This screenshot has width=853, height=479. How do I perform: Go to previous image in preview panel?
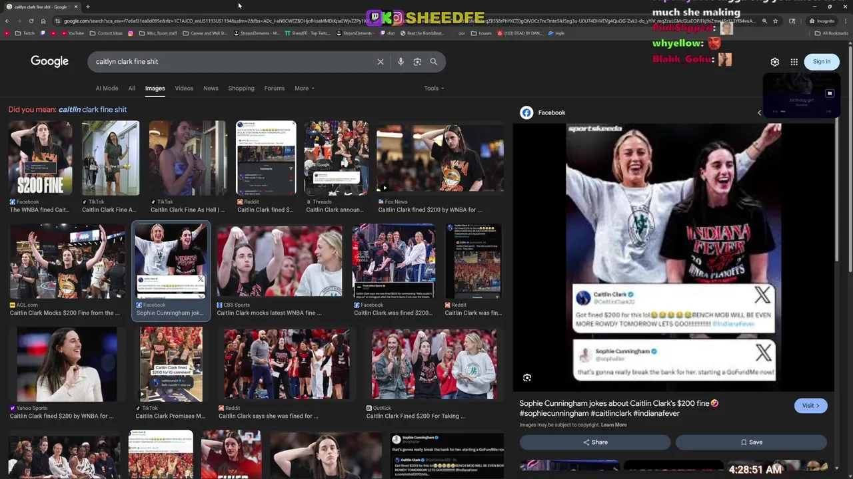759,112
